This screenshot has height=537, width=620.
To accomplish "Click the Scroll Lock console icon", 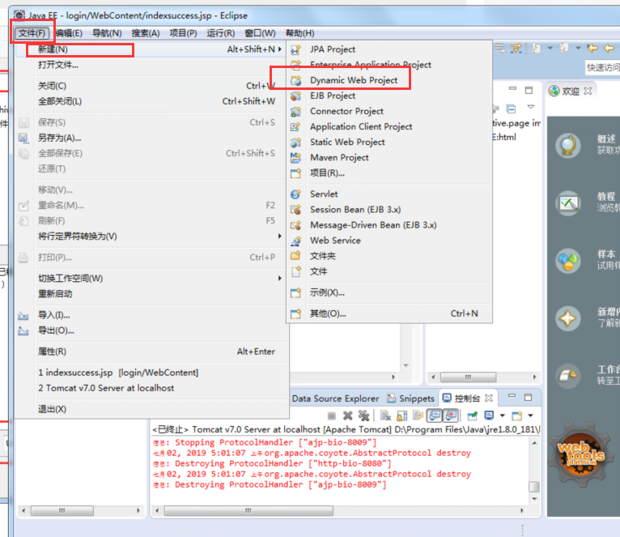I will click(401, 416).
